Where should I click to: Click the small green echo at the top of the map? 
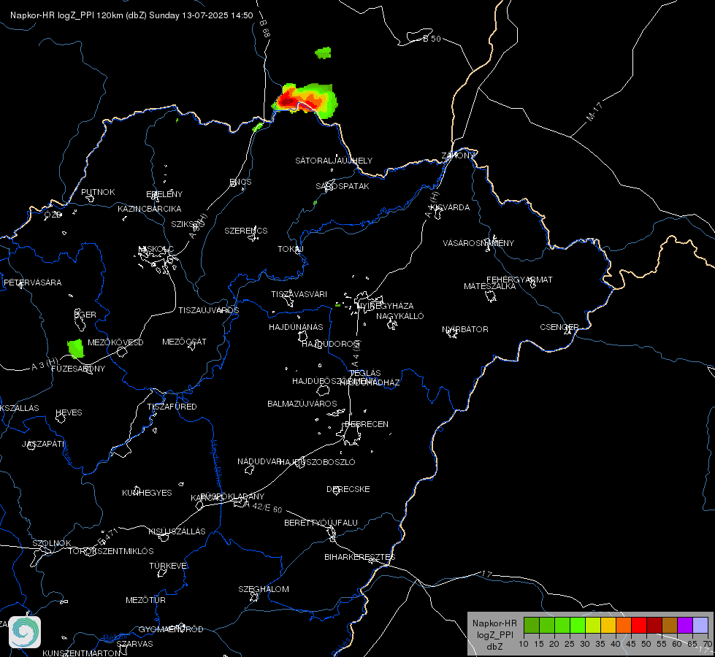click(323, 53)
